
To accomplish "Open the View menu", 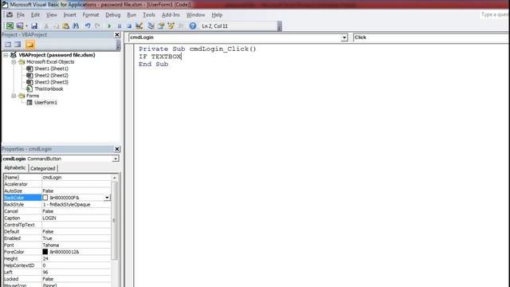I will click(51, 15).
